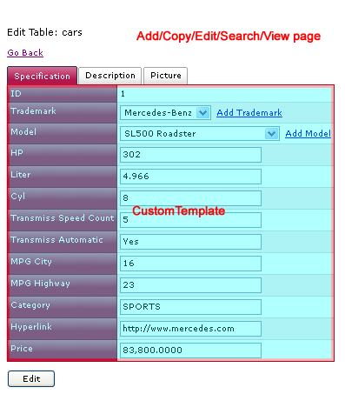Click the Hyperlink URL input field
Viewport: 345px width, 394px height.
pos(190,329)
